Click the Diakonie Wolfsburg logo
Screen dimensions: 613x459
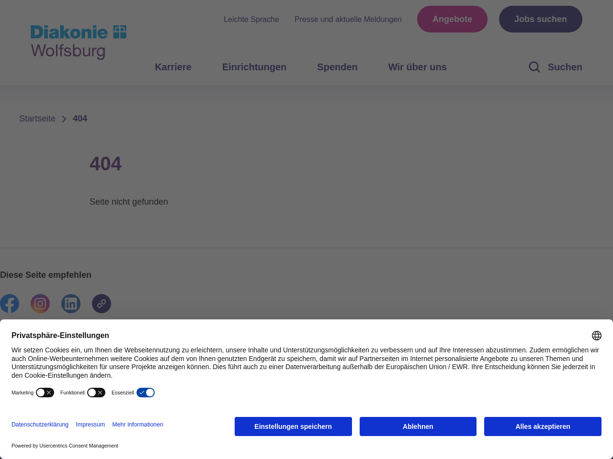79,42
